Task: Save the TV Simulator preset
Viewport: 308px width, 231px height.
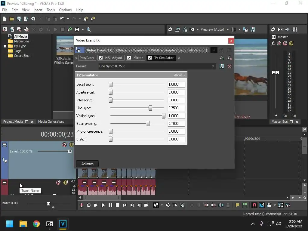Action: pyautogui.click(x=222, y=66)
